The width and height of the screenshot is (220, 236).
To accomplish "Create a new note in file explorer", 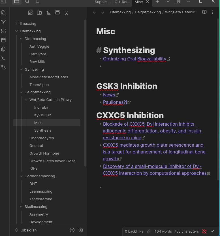I will [x=30, y=13].
